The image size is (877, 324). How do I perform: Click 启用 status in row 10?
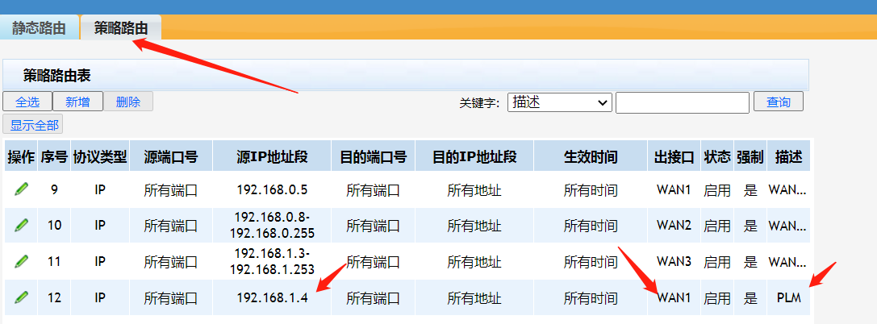click(x=717, y=226)
